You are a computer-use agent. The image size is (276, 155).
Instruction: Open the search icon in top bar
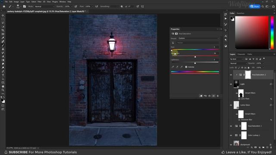pos(263,6)
